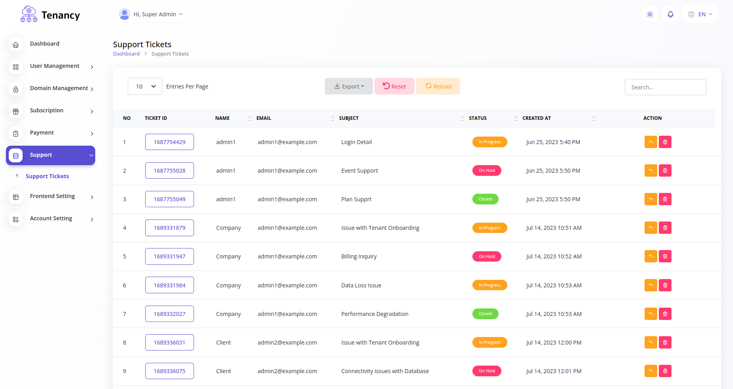This screenshot has height=389, width=733.
Task: Open the EN language dropdown
Action: (x=700, y=14)
